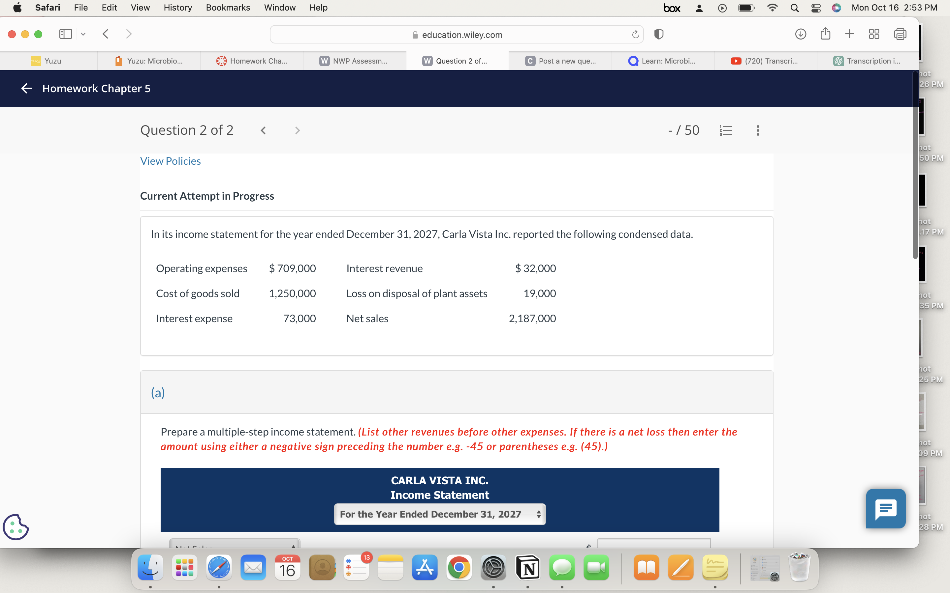The image size is (950, 593).
Task: Open the income statement period dropdown
Action: 439,514
